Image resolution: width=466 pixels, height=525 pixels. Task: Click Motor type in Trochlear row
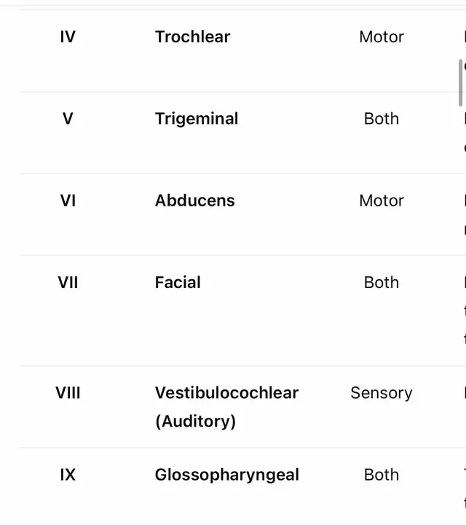382,37
